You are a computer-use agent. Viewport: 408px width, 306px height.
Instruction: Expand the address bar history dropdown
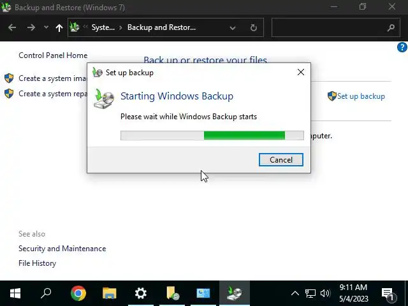[233, 27]
